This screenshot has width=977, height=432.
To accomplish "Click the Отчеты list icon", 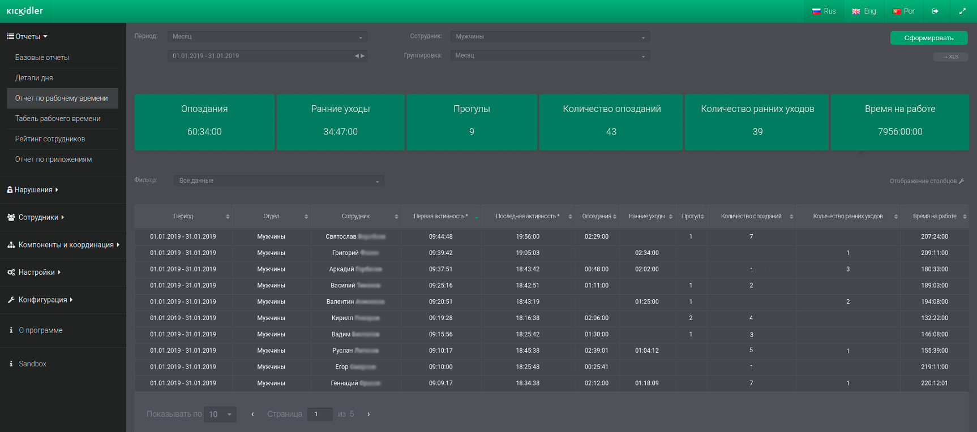I will 10,36.
